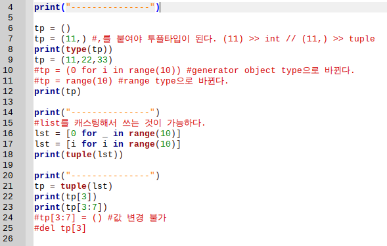The width and height of the screenshot is (387, 246).
Task: Click the 'print(tp)' statement
Action: pos(58,91)
